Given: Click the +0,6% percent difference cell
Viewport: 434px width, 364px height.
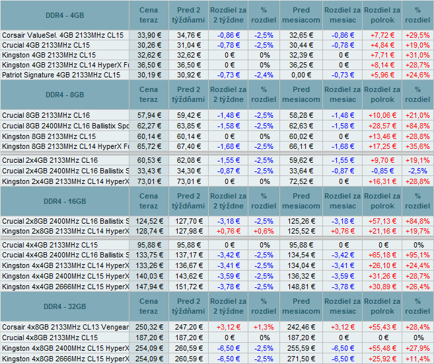Looking at the screenshot, I should tap(264, 231).
